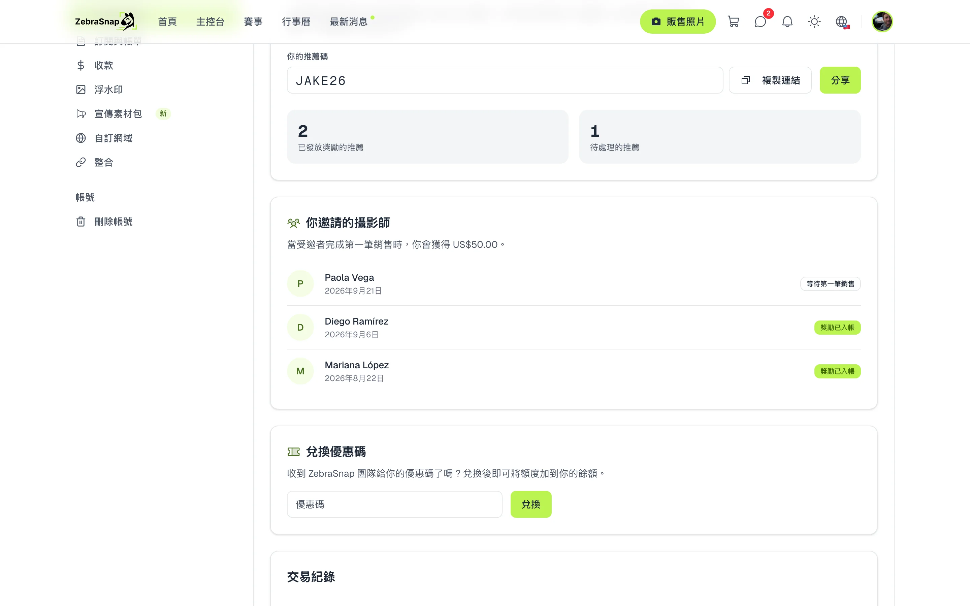The image size is (970, 606).
Task: Select 收款 in the sidebar
Action: pos(104,65)
